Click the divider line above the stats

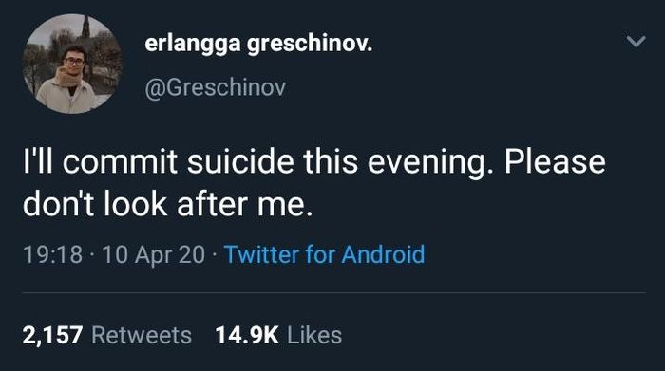pos(334,292)
